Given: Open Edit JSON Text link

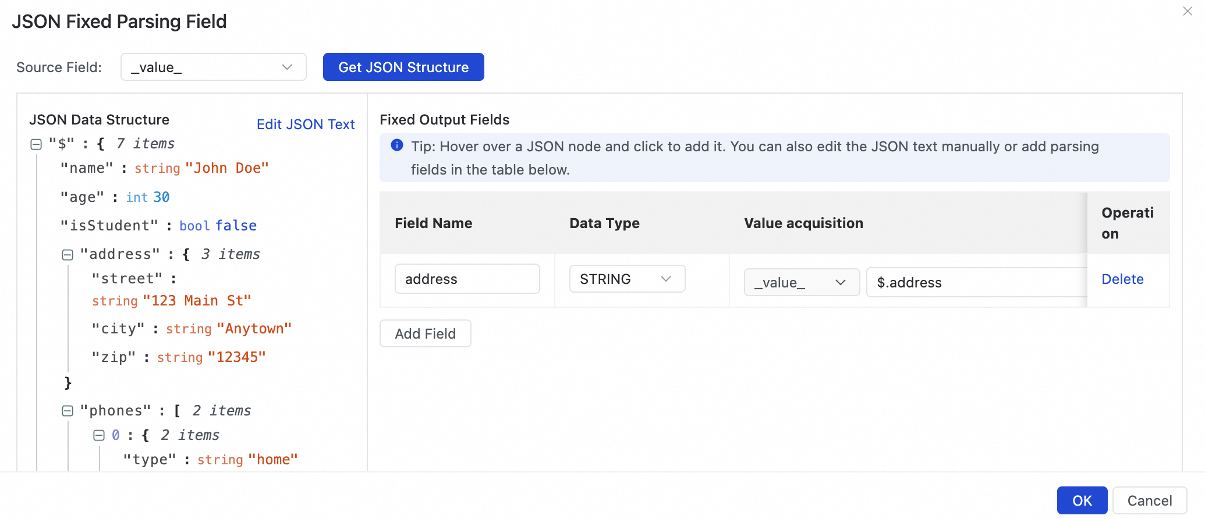Looking at the screenshot, I should (x=306, y=125).
